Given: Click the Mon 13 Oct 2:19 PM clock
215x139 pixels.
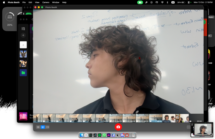Looking at the screenshot, I should point(203,2).
